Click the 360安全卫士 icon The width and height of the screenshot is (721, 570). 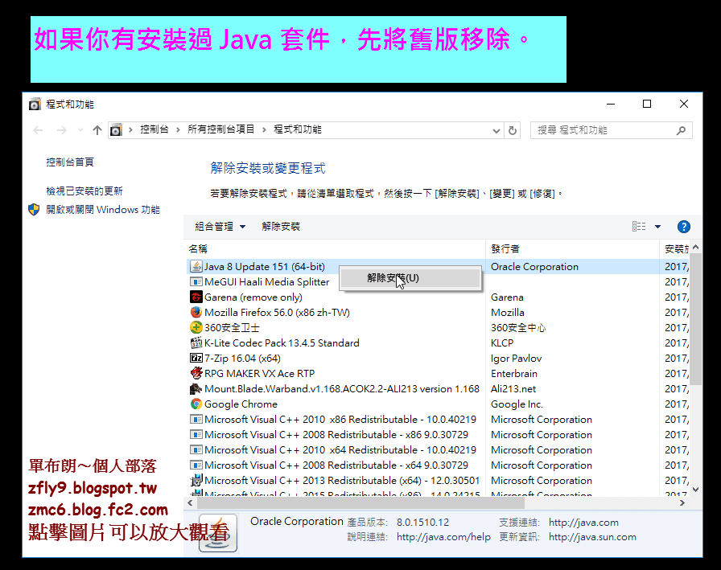(196, 327)
